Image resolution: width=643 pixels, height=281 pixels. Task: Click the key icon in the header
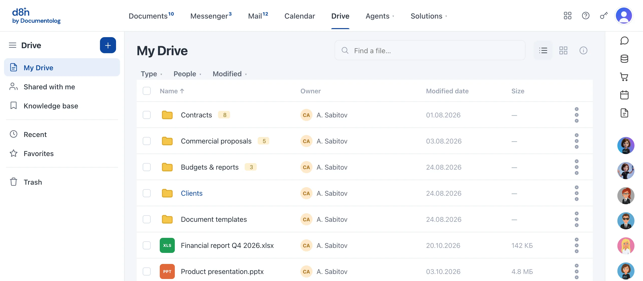click(x=604, y=16)
